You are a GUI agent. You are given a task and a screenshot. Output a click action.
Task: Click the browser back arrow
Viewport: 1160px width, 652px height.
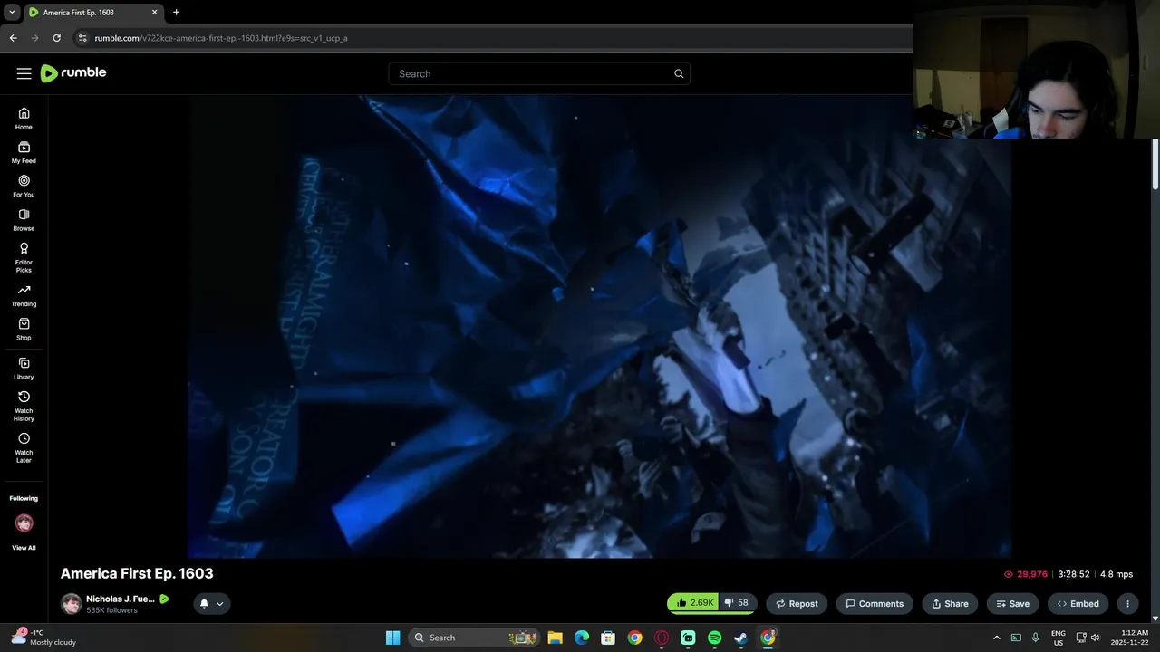click(13, 38)
